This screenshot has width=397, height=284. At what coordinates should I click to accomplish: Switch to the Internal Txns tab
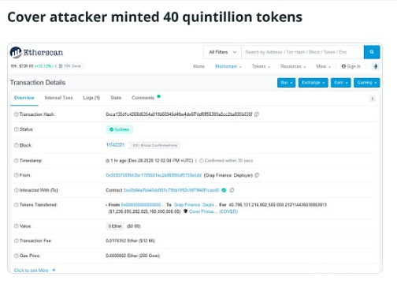tap(58, 98)
